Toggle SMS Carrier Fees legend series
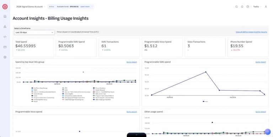This screenshot has height=137, width=273. [100, 94]
